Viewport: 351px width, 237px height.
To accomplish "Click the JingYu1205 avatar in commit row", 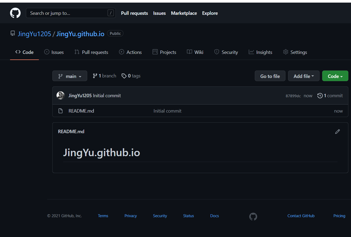I will click(61, 95).
